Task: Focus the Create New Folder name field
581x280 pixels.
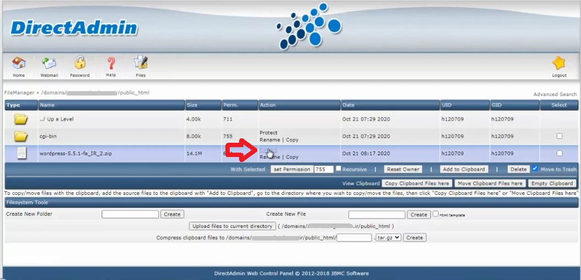Action: coord(130,214)
